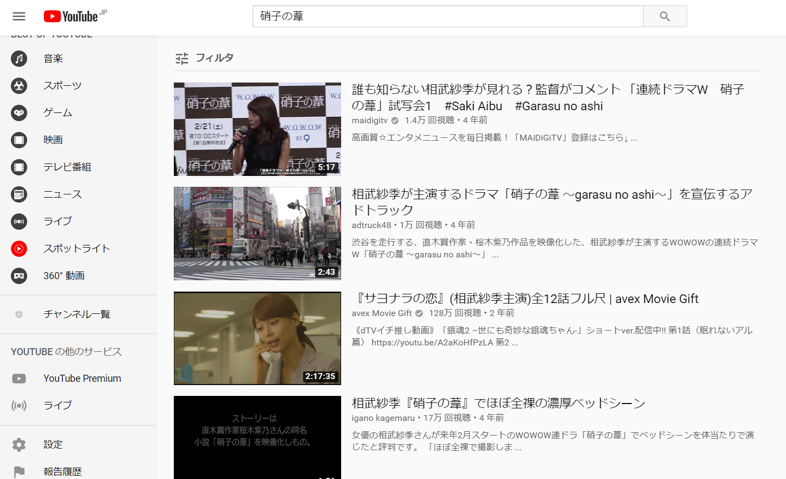
Task: Click 1.4万 回視聴・4 年前 view count
Action: click(x=446, y=121)
